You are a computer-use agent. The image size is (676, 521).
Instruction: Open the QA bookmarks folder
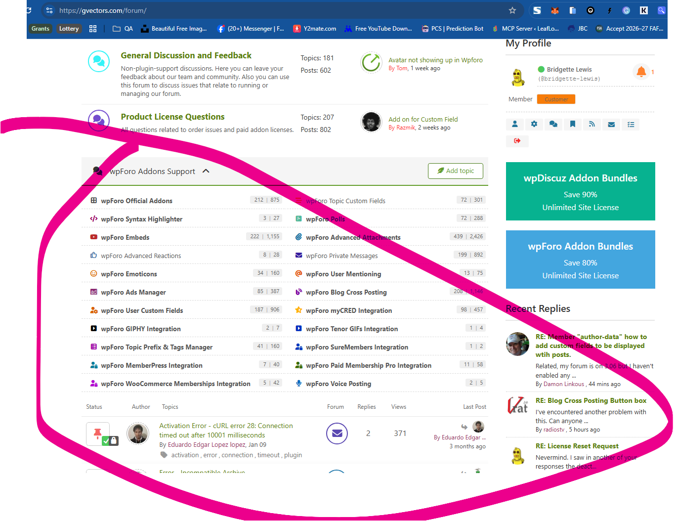click(x=123, y=29)
